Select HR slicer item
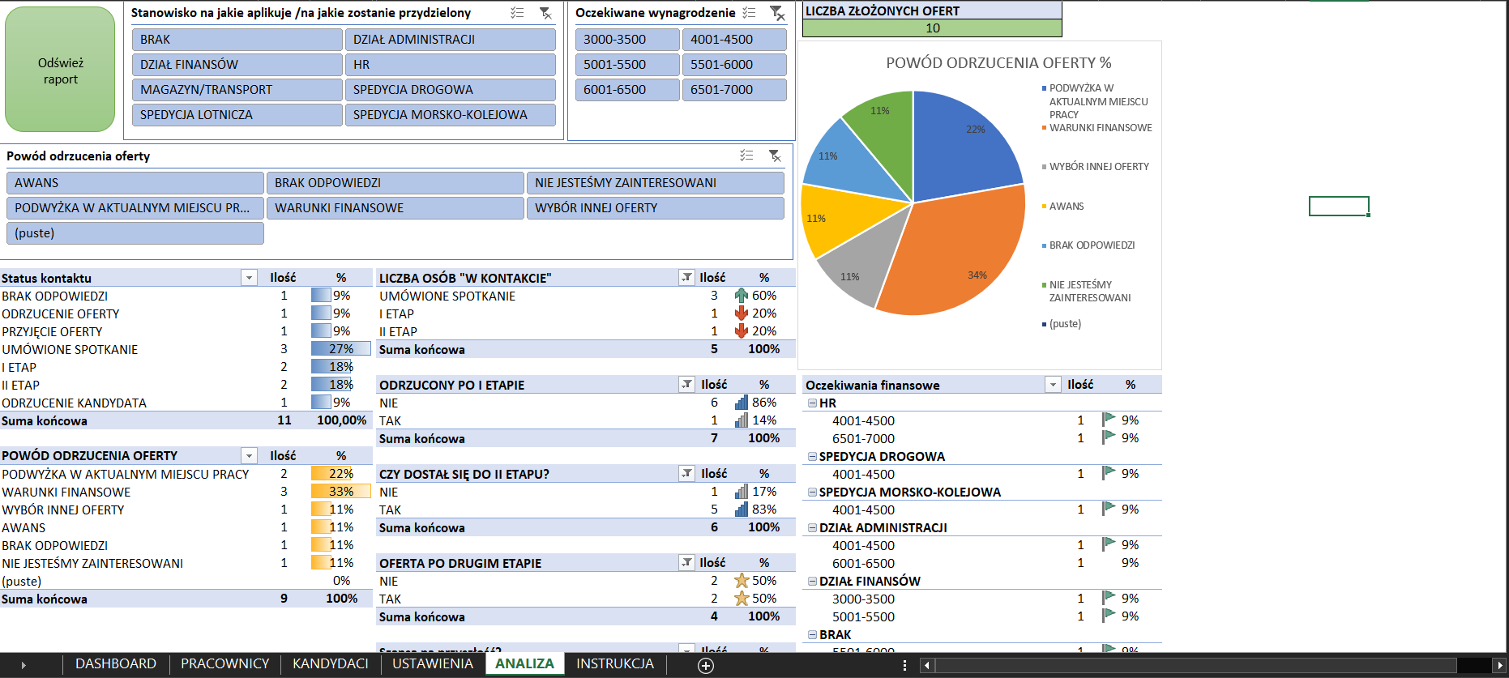This screenshot has height=678, width=1509. [451, 65]
